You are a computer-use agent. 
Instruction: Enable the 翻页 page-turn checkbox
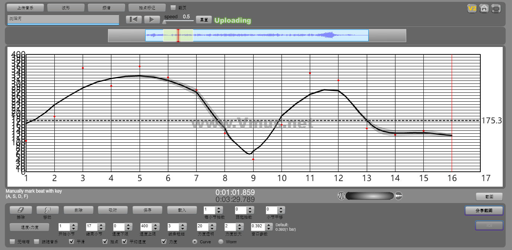pos(173,7)
